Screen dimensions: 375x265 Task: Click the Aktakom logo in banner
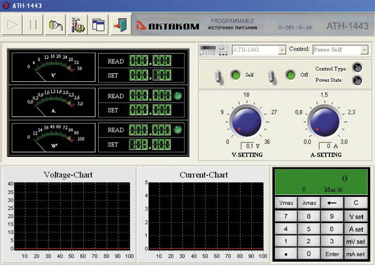(x=167, y=26)
